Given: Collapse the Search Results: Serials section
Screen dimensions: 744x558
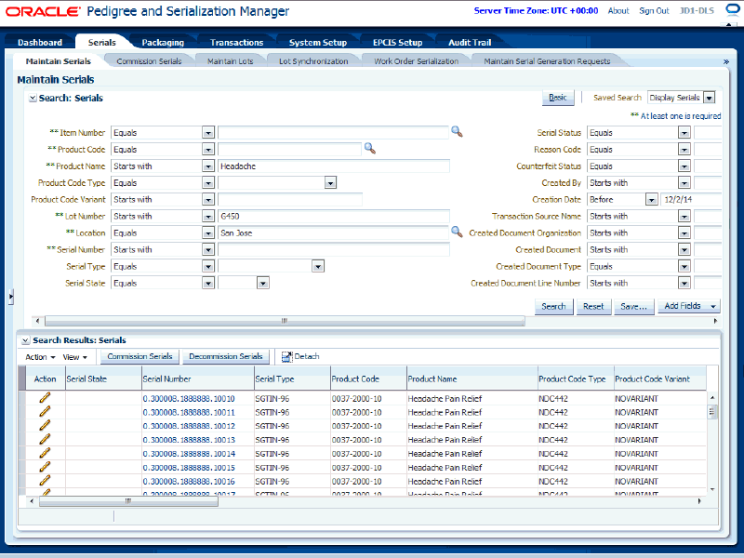Looking at the screenshot, I should pos(25,340).
